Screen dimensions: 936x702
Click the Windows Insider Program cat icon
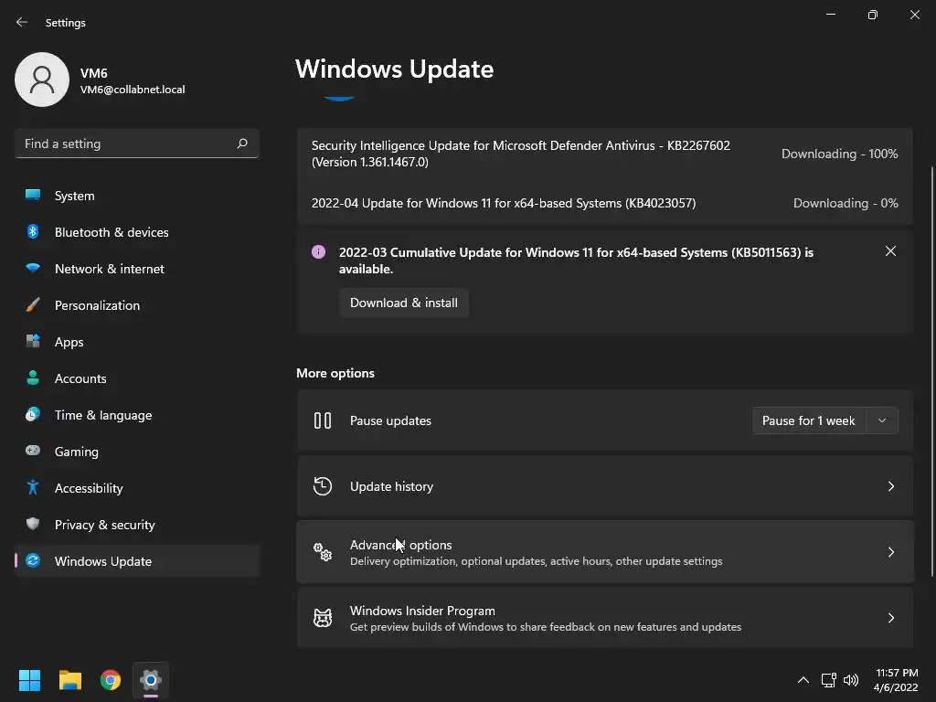click(x=323, y=618)
